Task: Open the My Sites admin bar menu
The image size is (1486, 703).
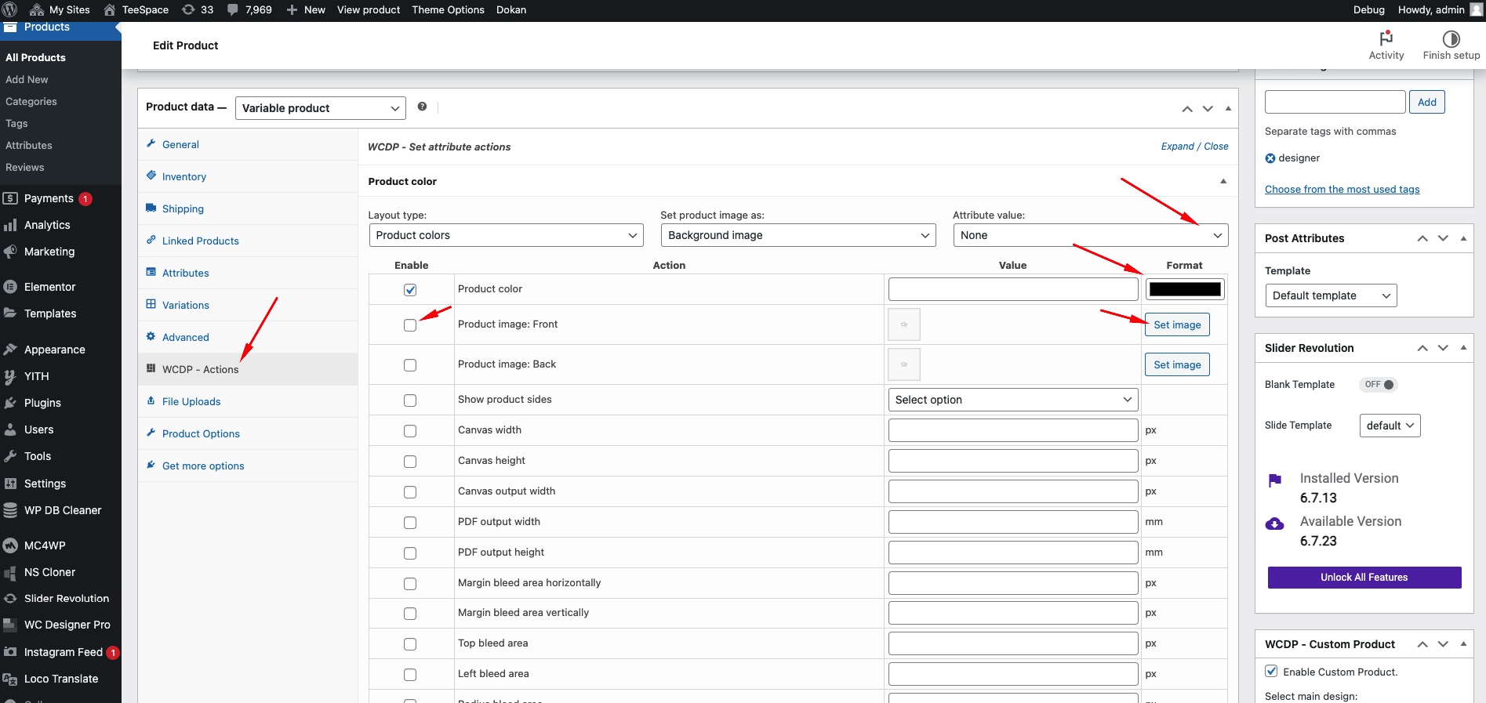Action: point(60,9)
